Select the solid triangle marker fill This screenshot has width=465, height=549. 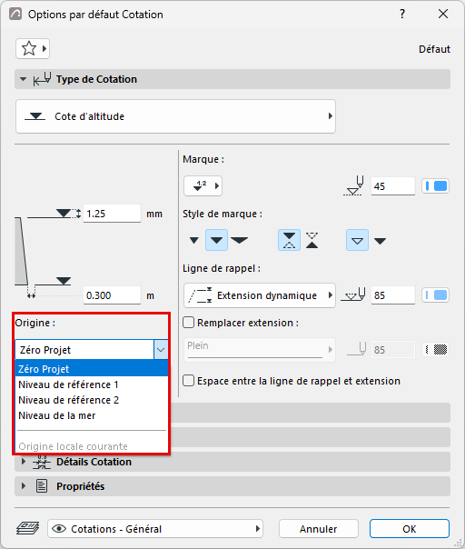click(x=380, y=241)
